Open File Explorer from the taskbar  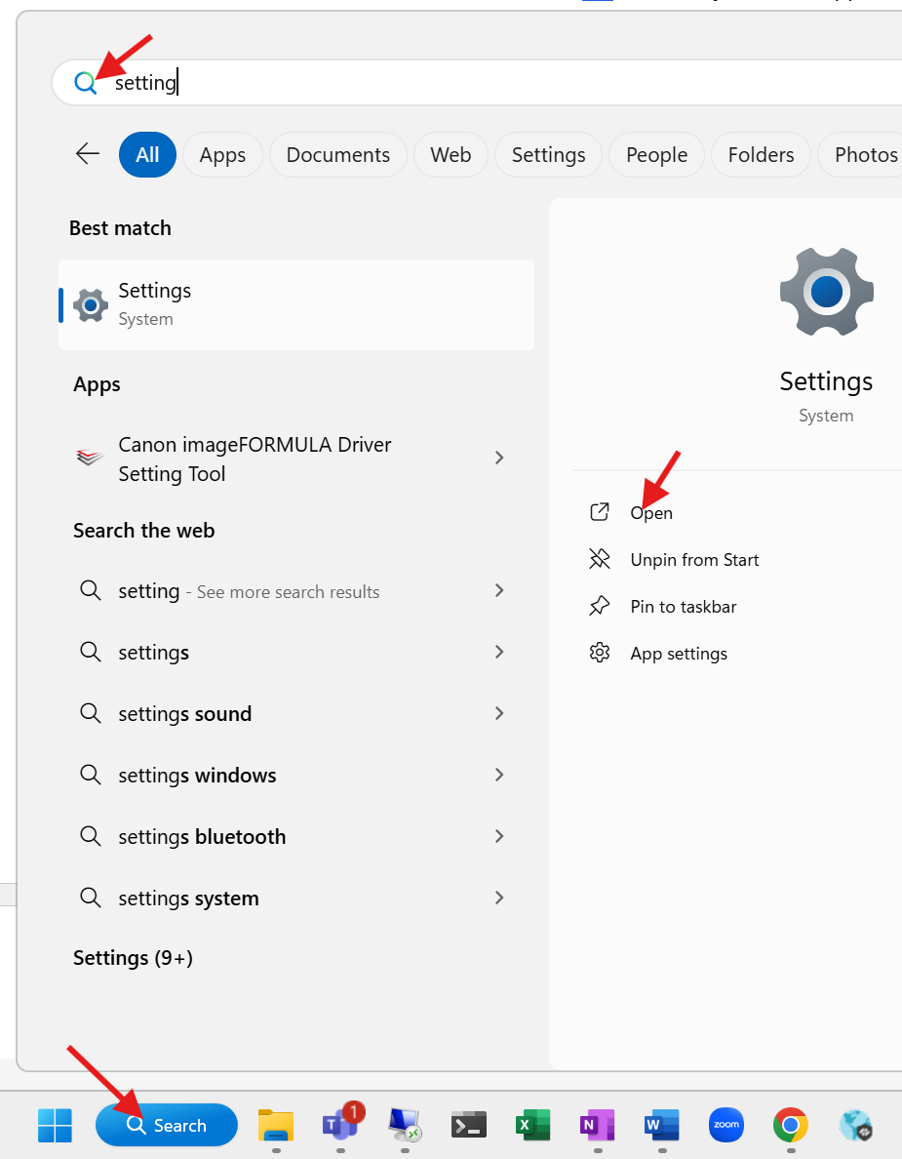point(276,1125)
